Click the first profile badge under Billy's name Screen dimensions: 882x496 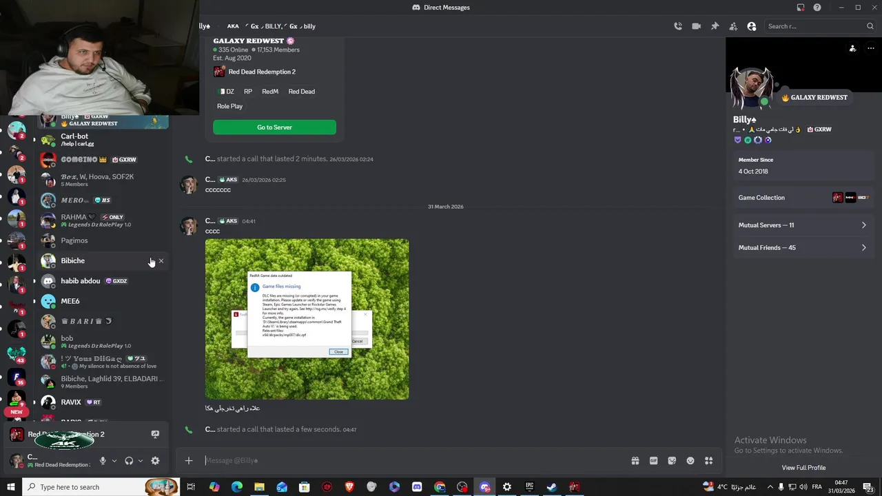(x=737, y=140)
